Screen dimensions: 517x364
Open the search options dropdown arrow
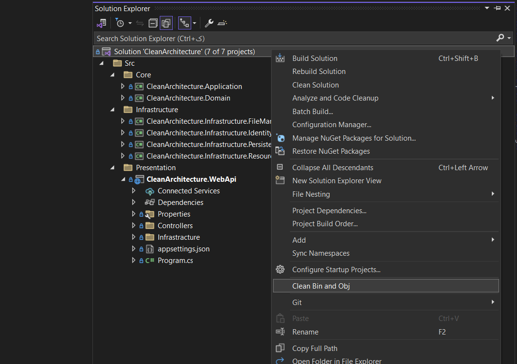[509, 38]
